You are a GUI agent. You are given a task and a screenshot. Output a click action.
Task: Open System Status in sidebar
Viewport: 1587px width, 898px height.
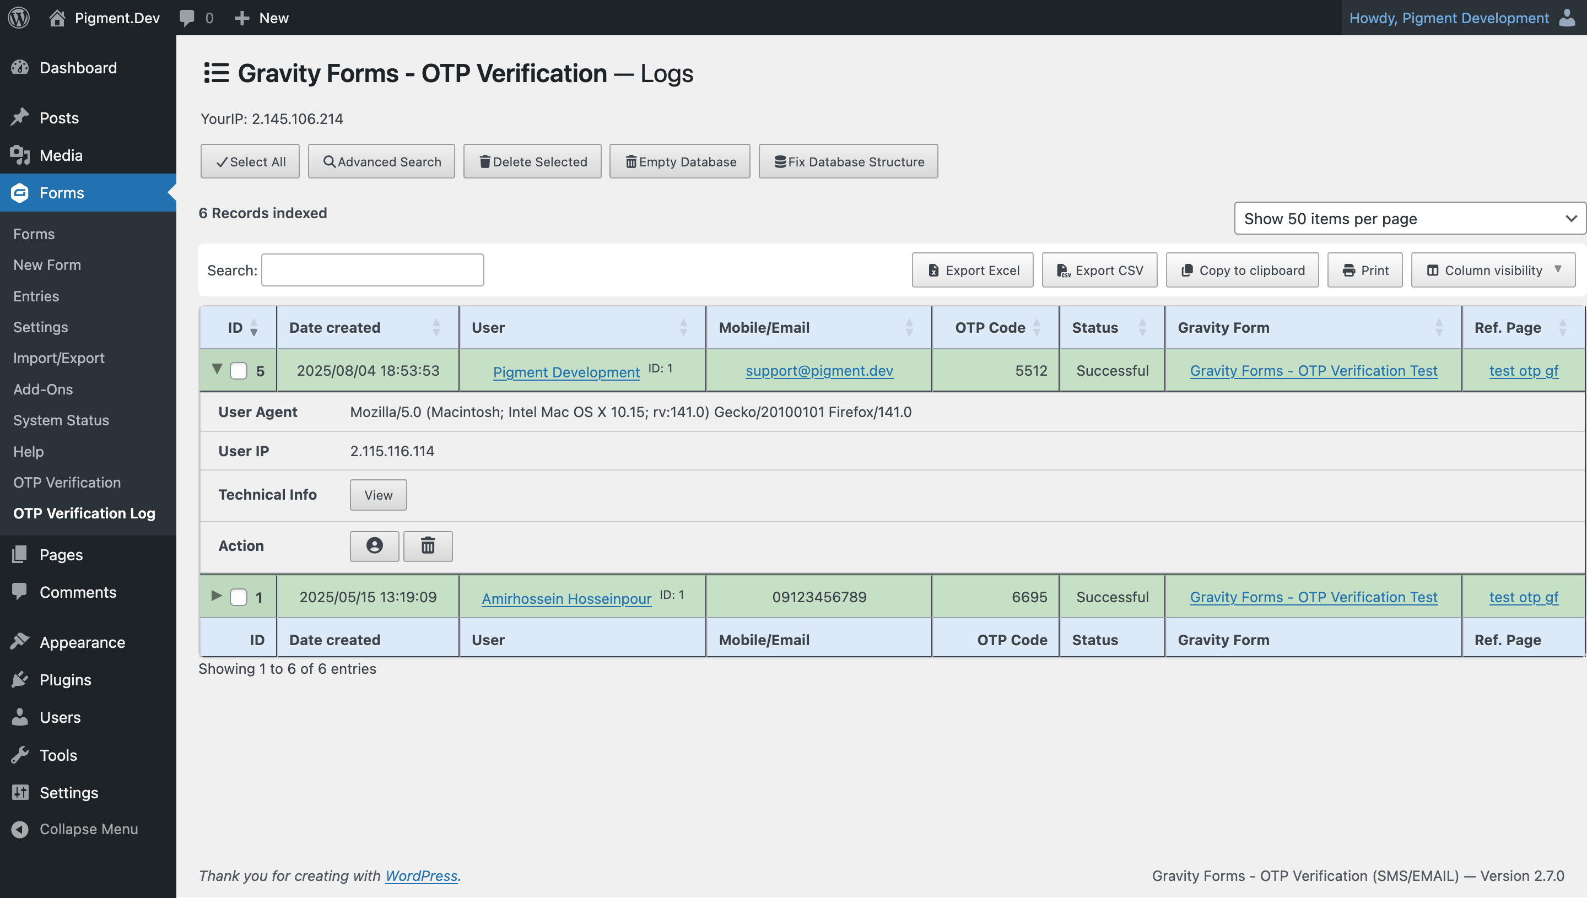point(61,420)
